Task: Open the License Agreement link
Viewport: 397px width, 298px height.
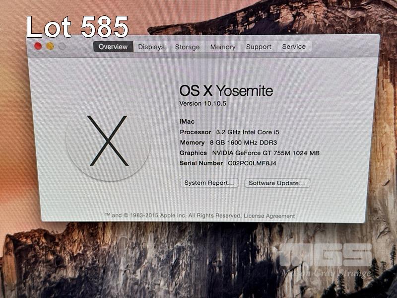Action: click(269, 216)
